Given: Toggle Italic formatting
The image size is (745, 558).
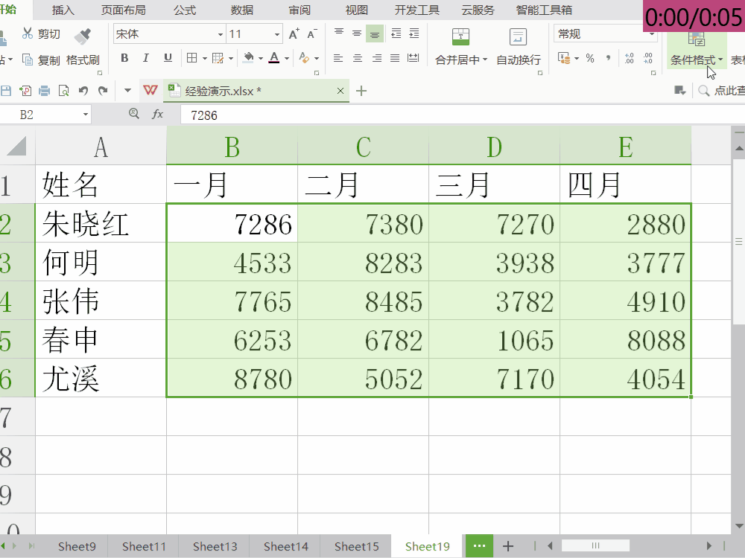Looking at the screenshot, I should tap(146, 58).
